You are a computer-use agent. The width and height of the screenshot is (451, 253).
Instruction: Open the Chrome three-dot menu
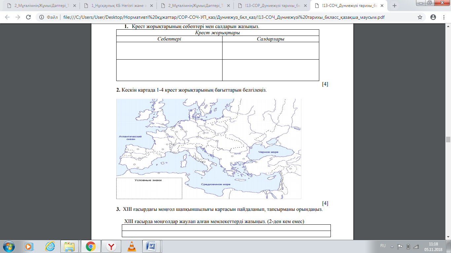(x=444, y=17)
